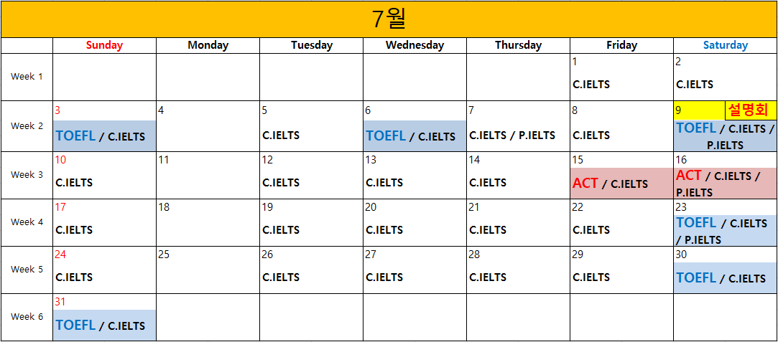Select the July 25 Monday cell
This screenshot has height=342, width=778.
(208, 270)
